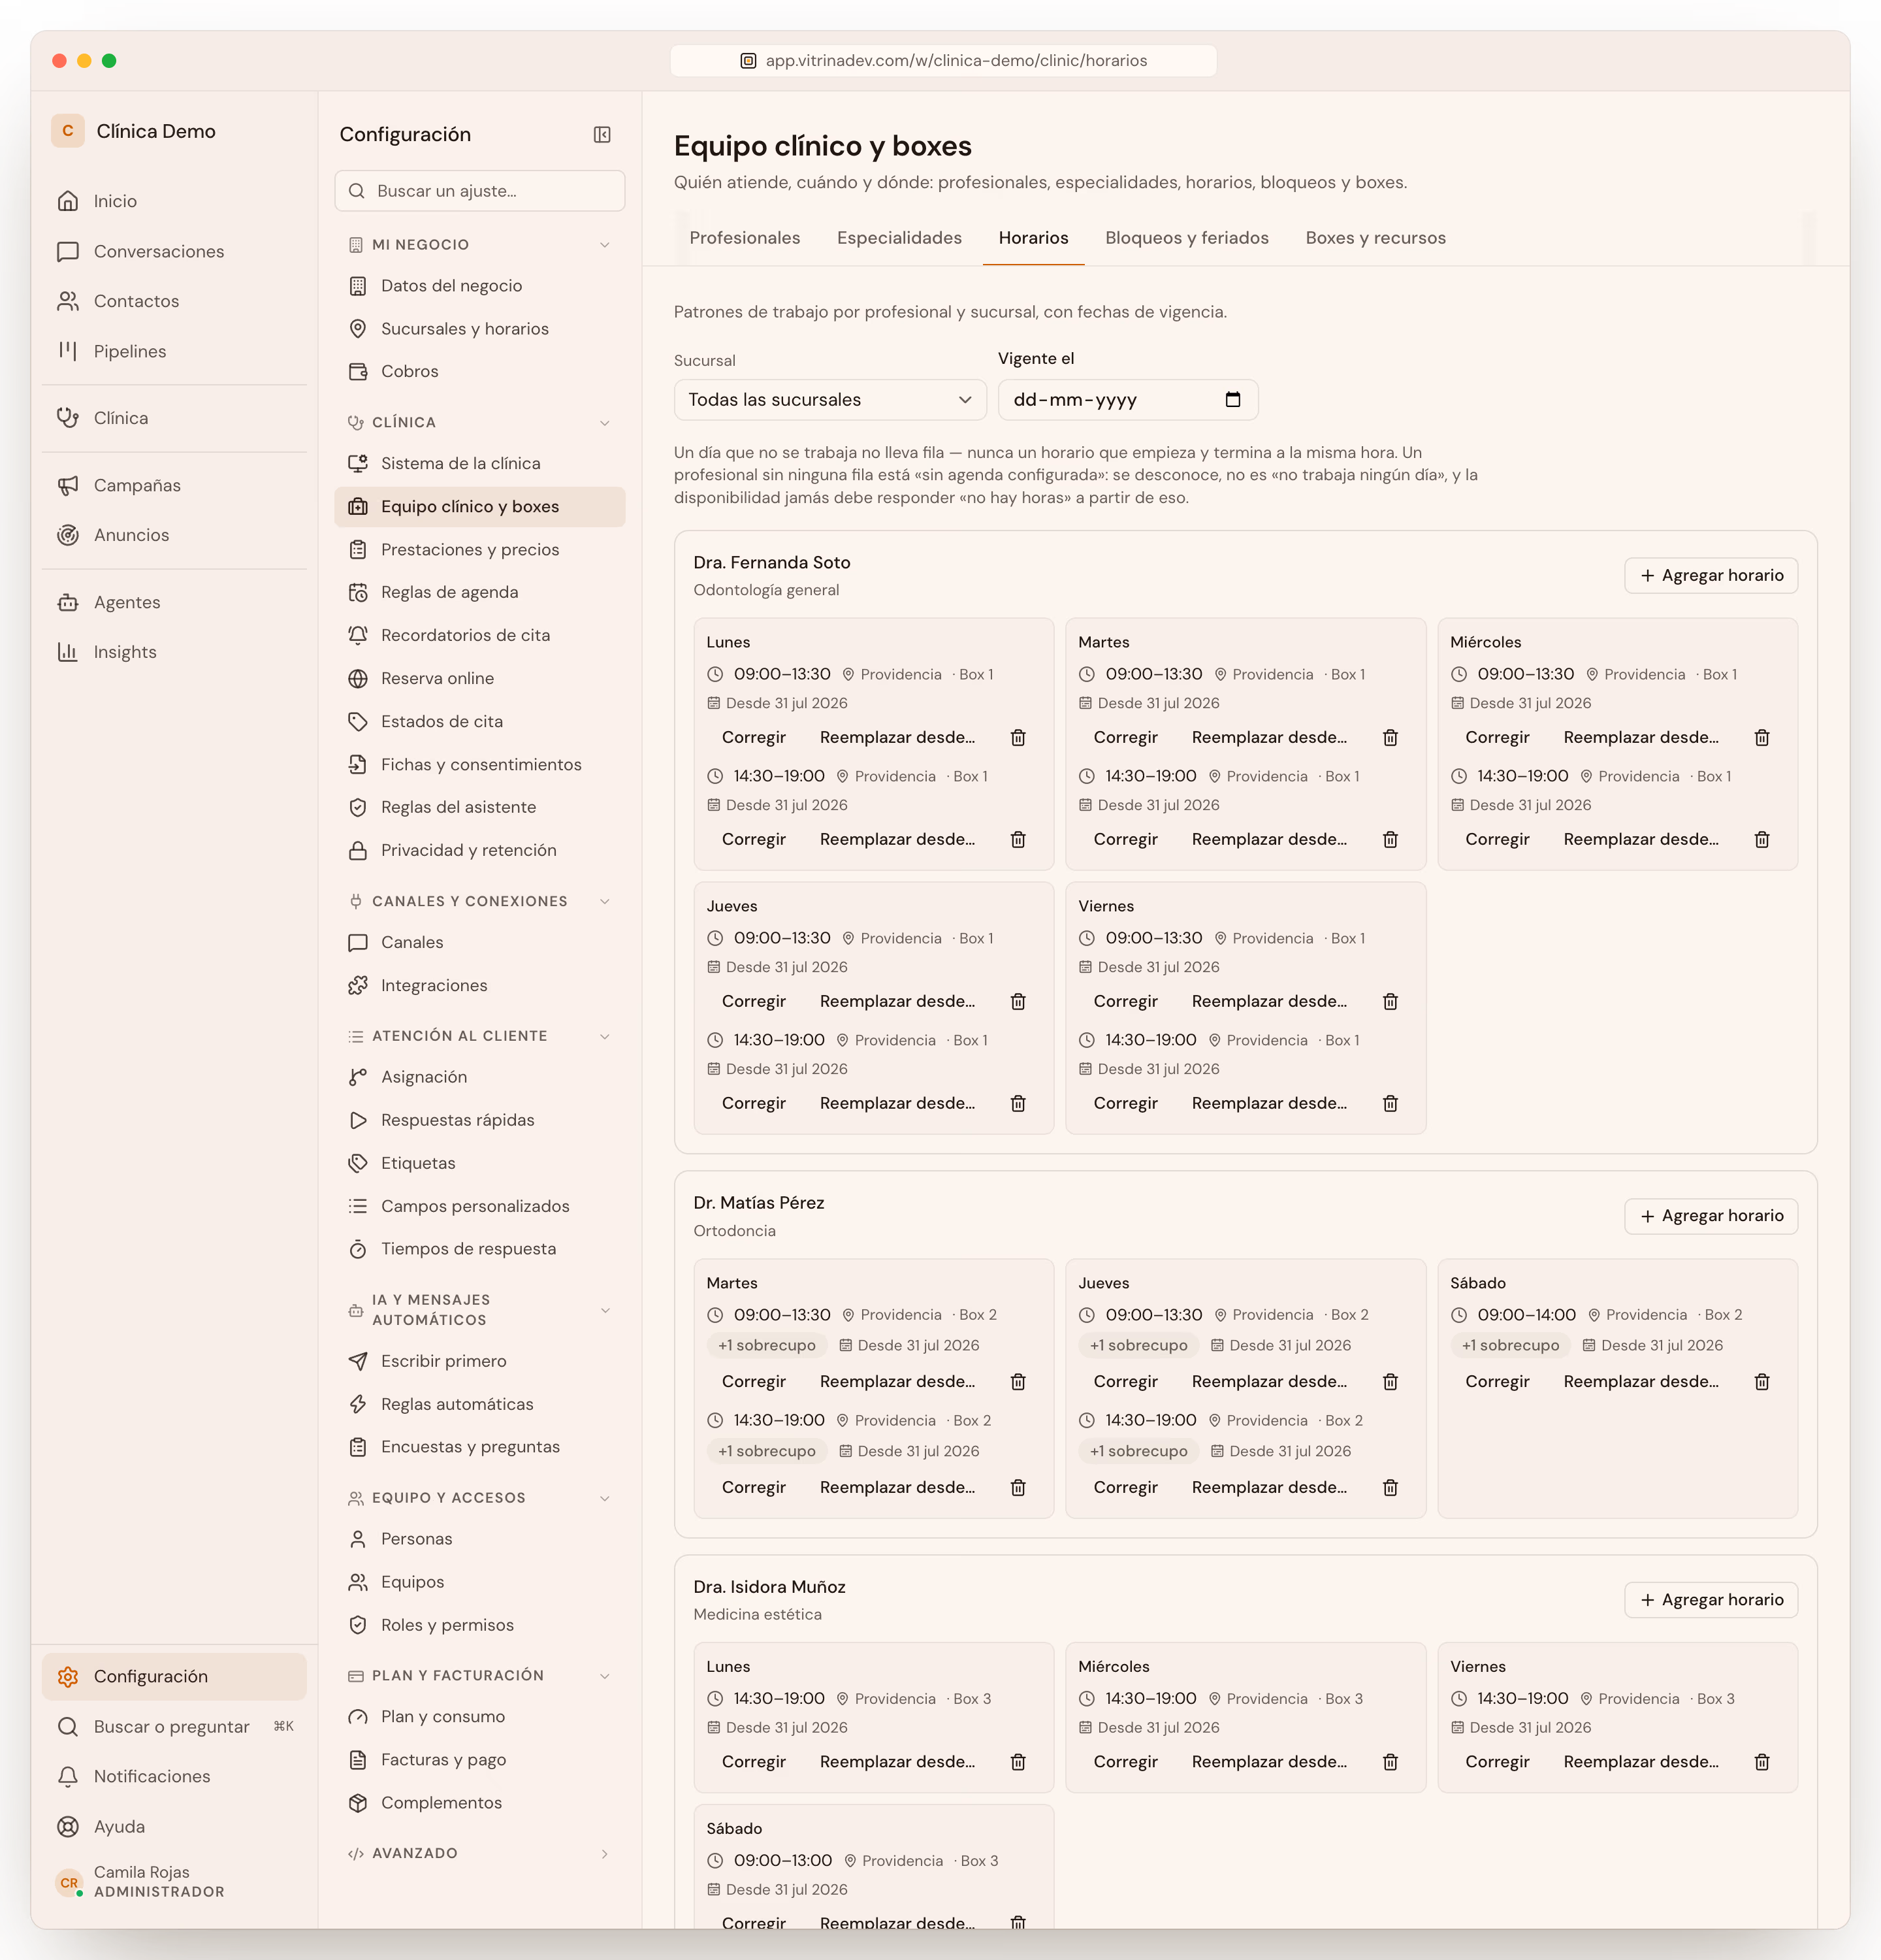This screenshot has height=1960, width=1881.
Task: Click the Buscar un ajuste search field
Action: [x=480, y=191]
